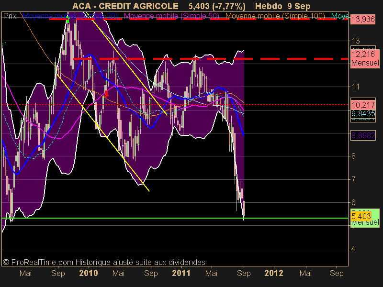This screenshot has width=383, height=287.
Task: Click the 2012 label on time axis
Action: pos(273,273)
